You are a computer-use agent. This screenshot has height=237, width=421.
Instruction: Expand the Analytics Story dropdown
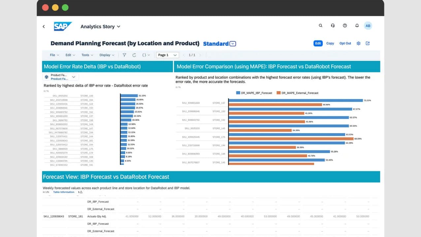[x=119, y=26]
